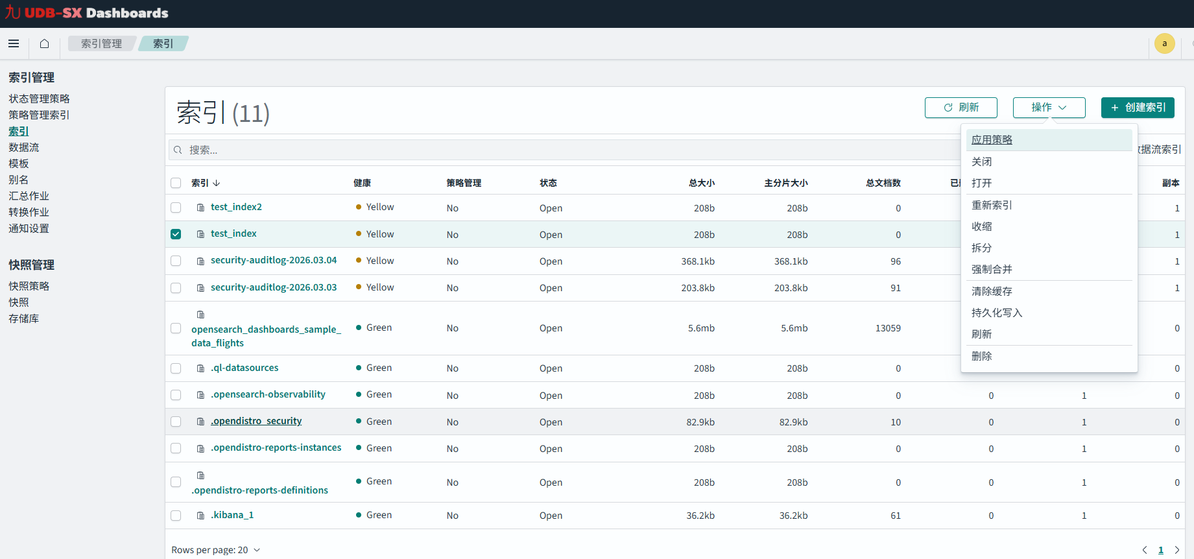Open the .opendistro_security index link
The image size is (1194, 559).
click(x=257, y=422)
